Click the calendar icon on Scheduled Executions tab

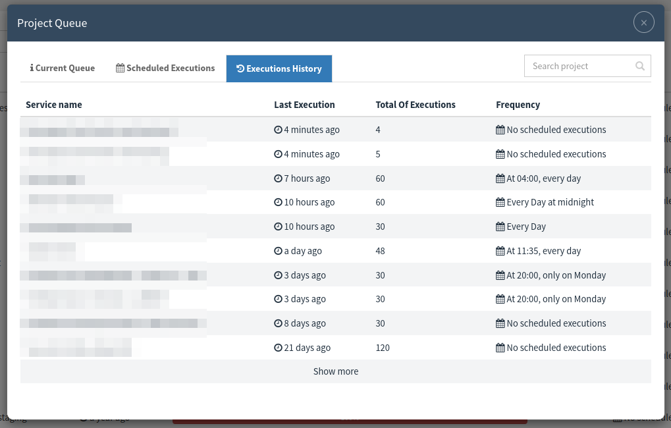(x=121, y=68)
